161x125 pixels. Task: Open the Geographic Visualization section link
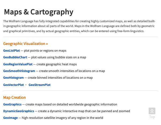point(25,44)
